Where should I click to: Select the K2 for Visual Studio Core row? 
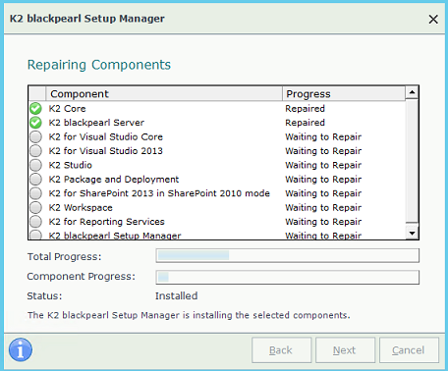click(217, 136)
